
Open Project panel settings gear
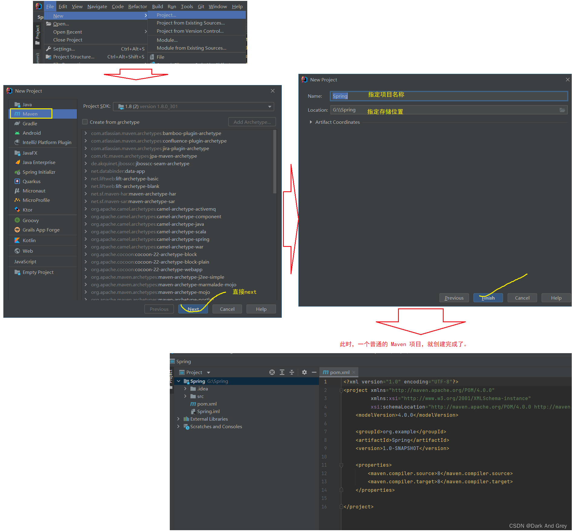point(304,372)
